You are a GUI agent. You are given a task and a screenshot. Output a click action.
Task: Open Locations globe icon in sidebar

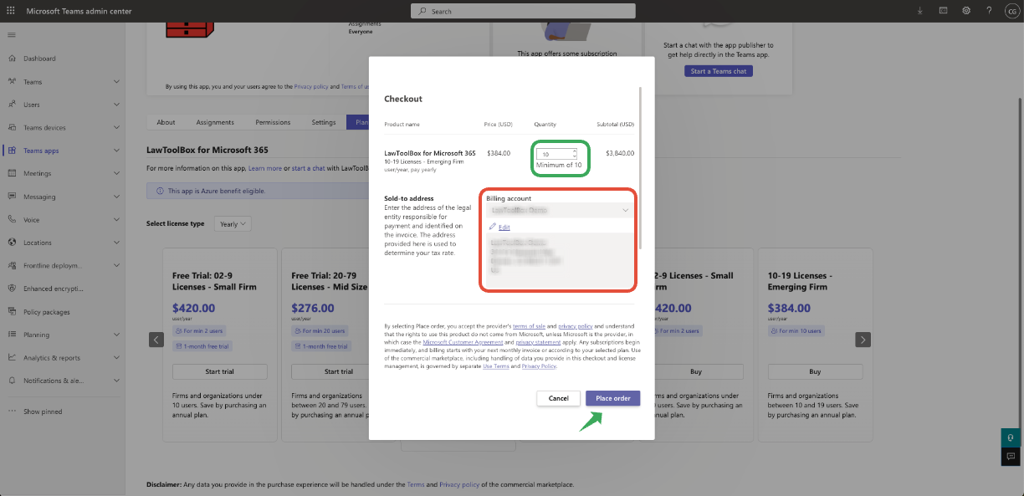click(12, 243)
